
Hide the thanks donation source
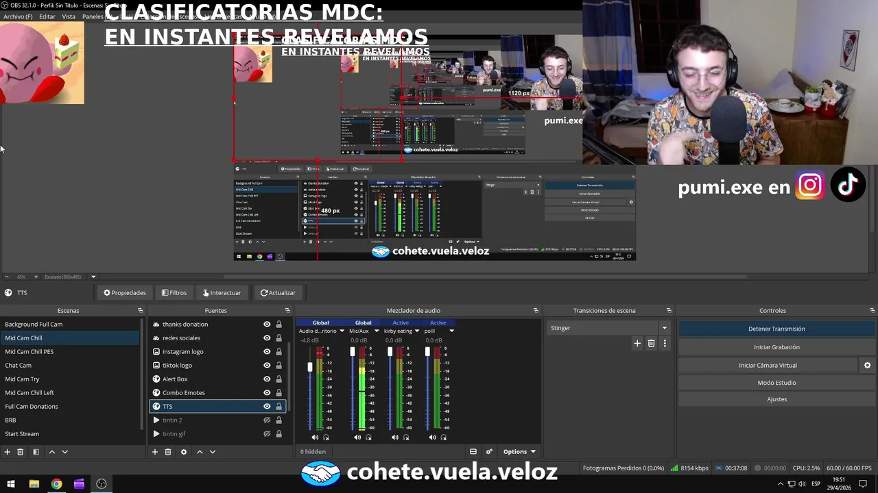click(x=267, y=325)
